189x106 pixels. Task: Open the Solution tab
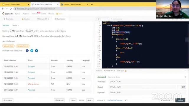26,19
